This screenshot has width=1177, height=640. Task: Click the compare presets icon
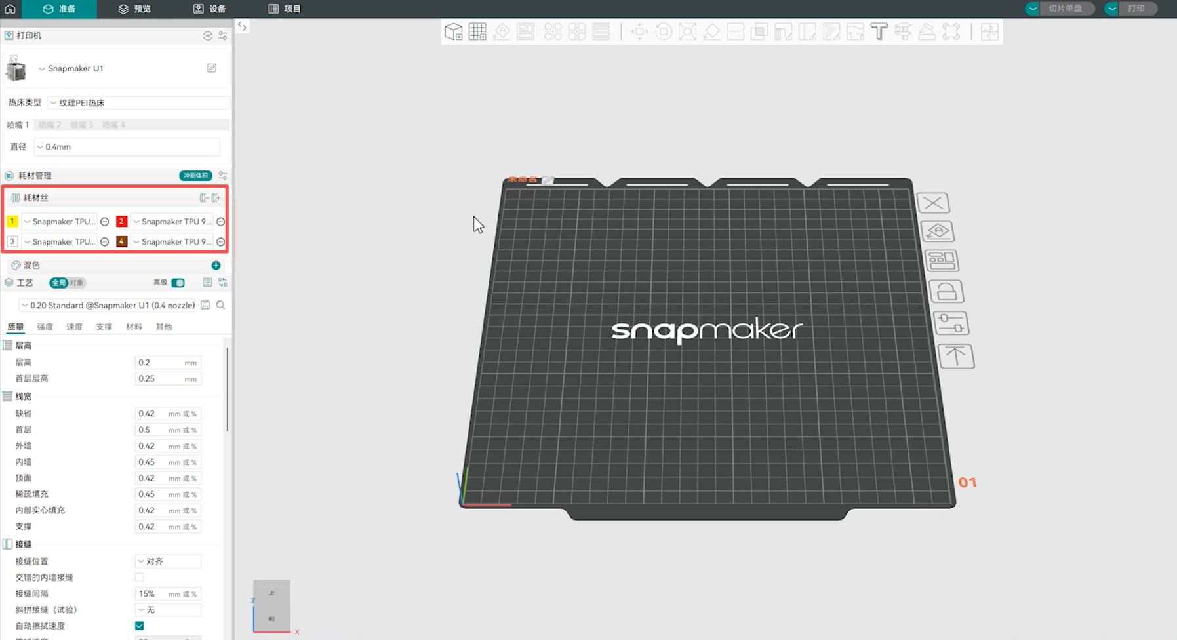223,283
